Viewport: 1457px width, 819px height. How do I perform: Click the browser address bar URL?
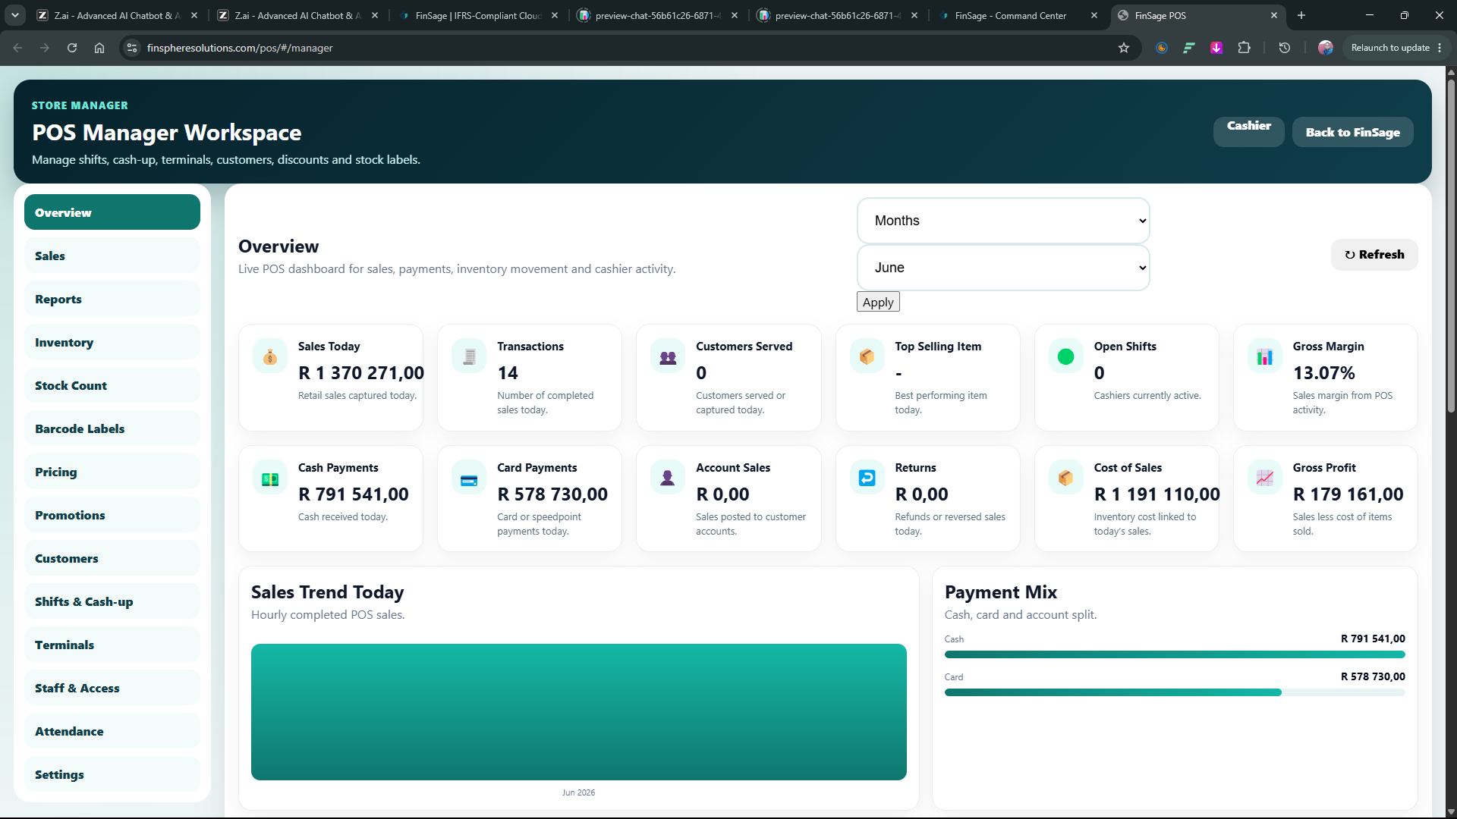point(240,48)
